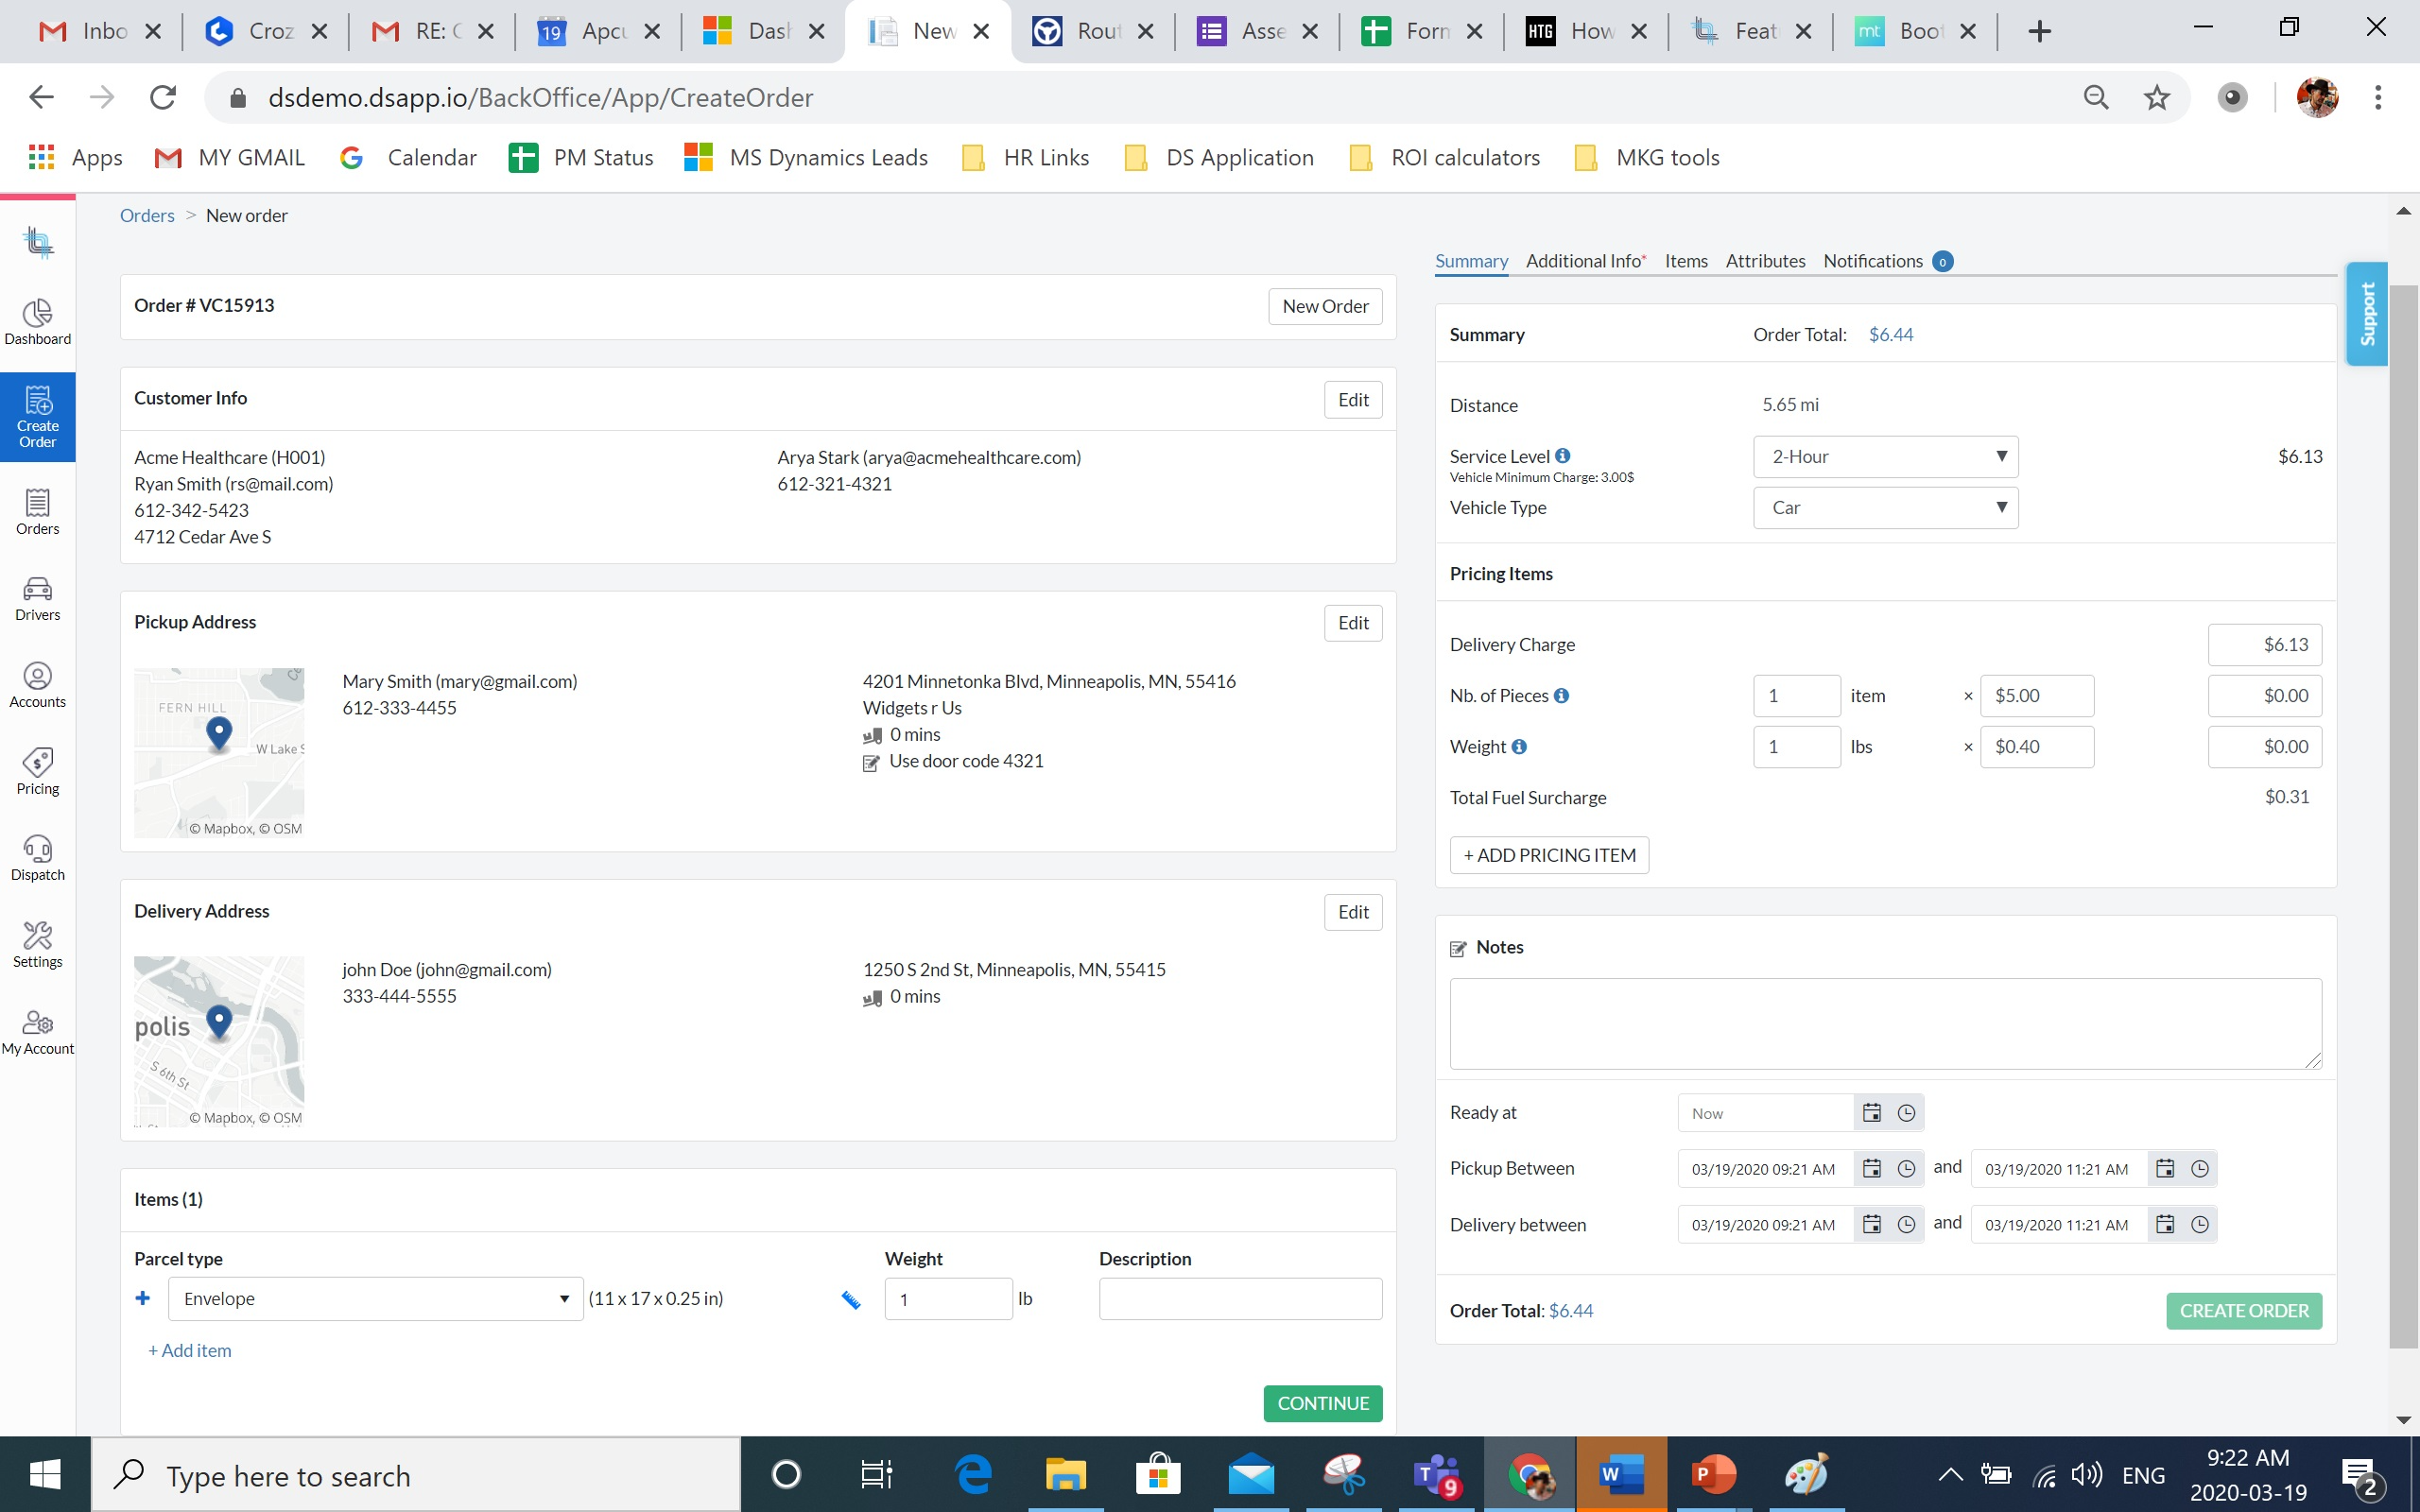
Task: Click the Service Level info icon
Action: pos(1562,456)
